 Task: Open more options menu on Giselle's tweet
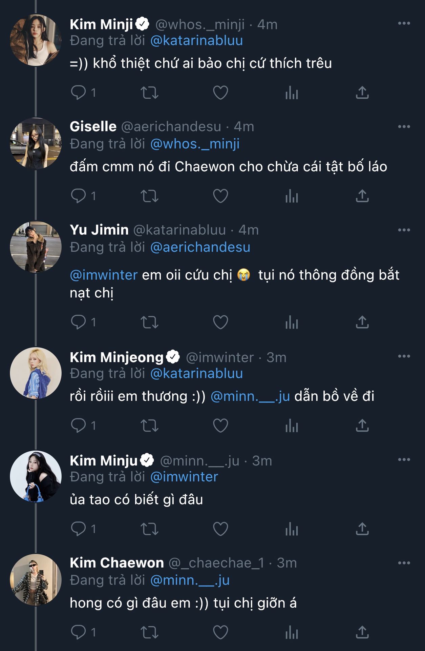[x=404, y=127]
